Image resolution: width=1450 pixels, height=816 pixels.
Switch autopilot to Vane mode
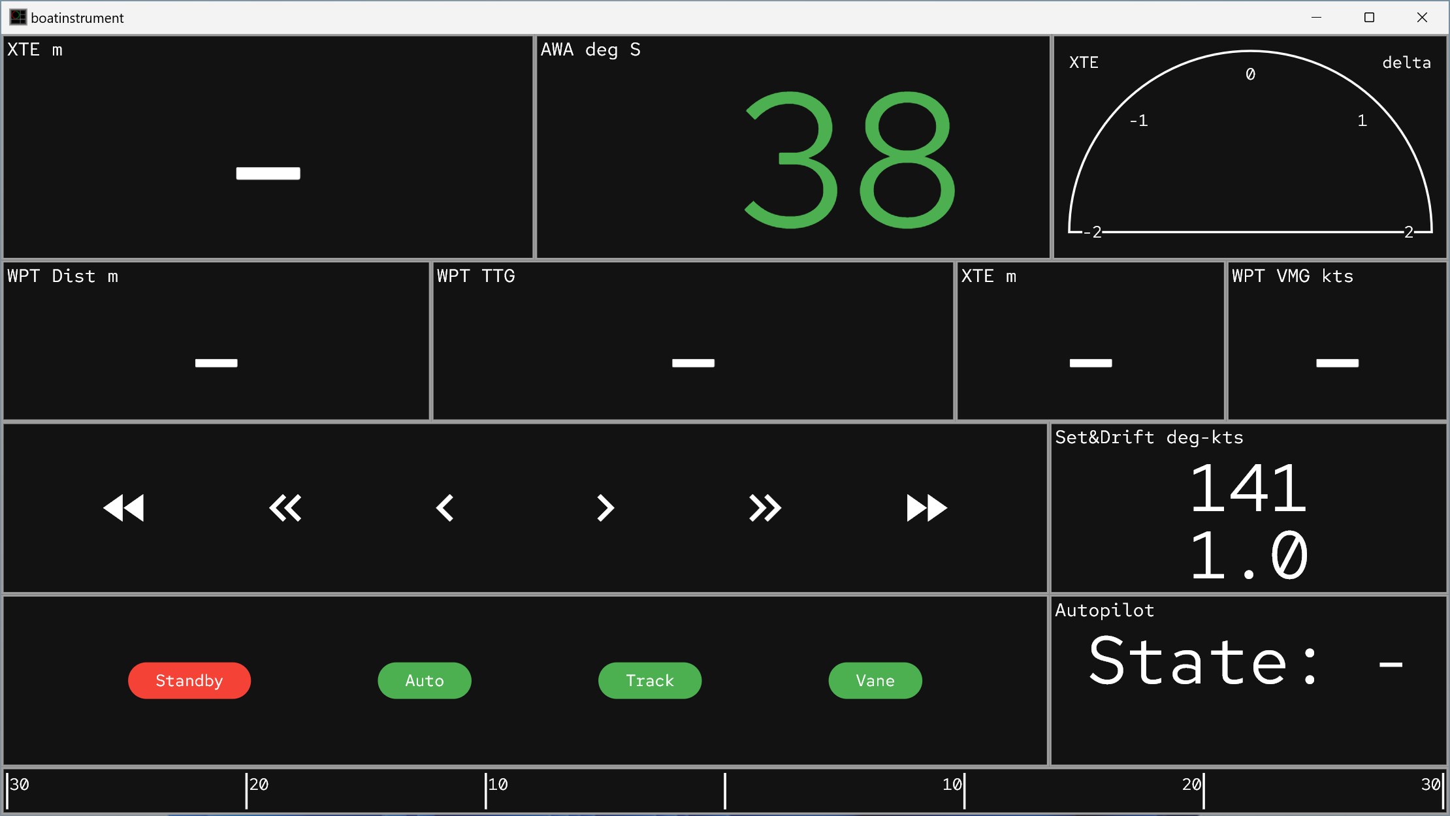[875, 680]
